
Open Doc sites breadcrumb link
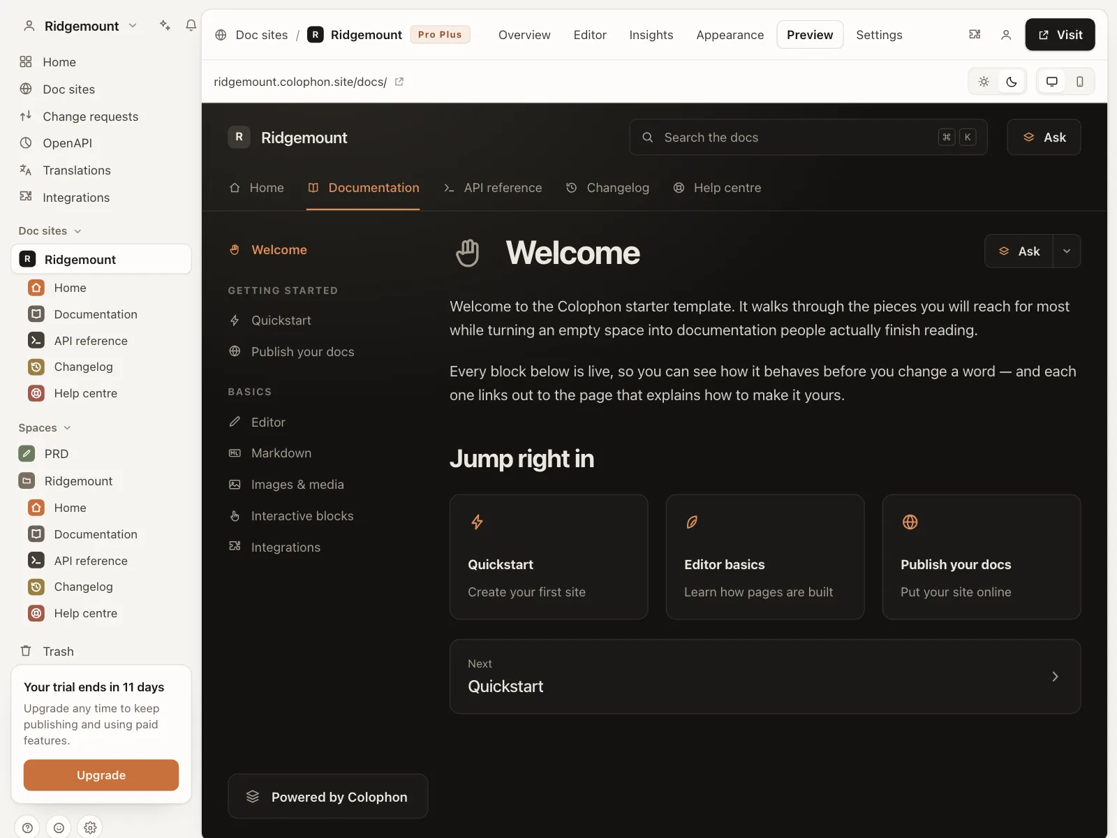click(261, 35)
